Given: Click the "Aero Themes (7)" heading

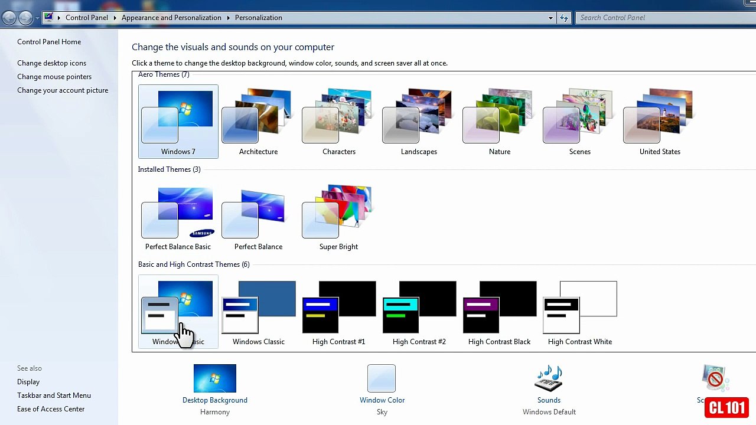Looking at the screenshot, I should (164, 74).
